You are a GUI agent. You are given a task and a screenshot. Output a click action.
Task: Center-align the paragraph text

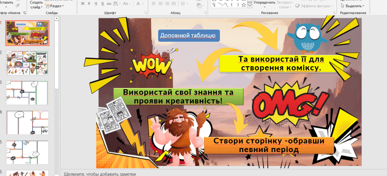point(161,3)
